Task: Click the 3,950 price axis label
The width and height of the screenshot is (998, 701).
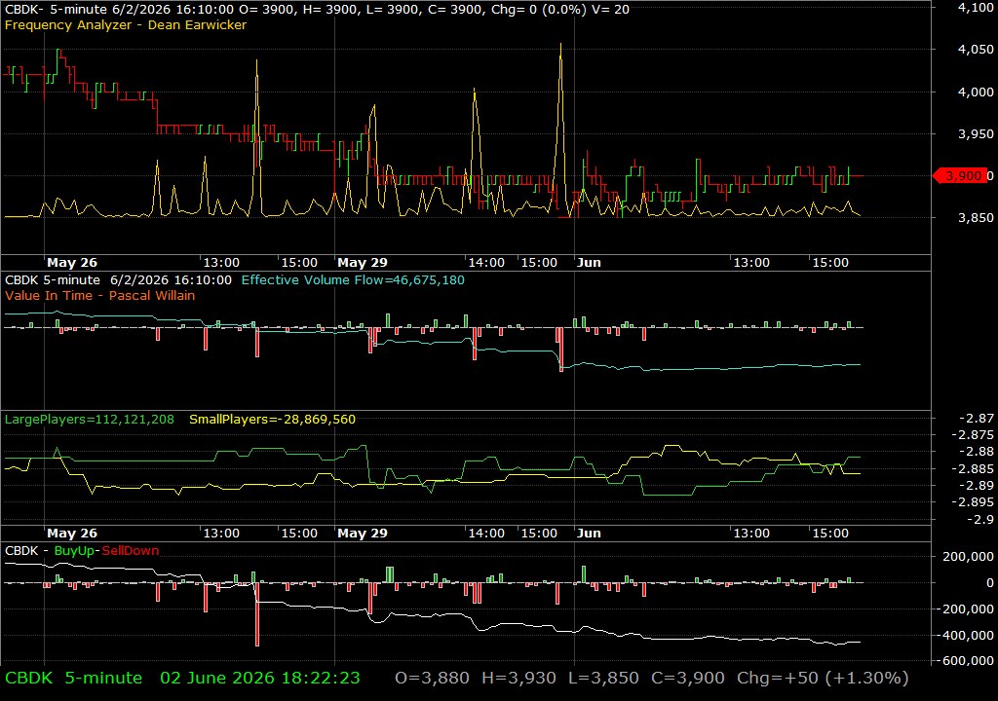Action: (x=975, y=133)
